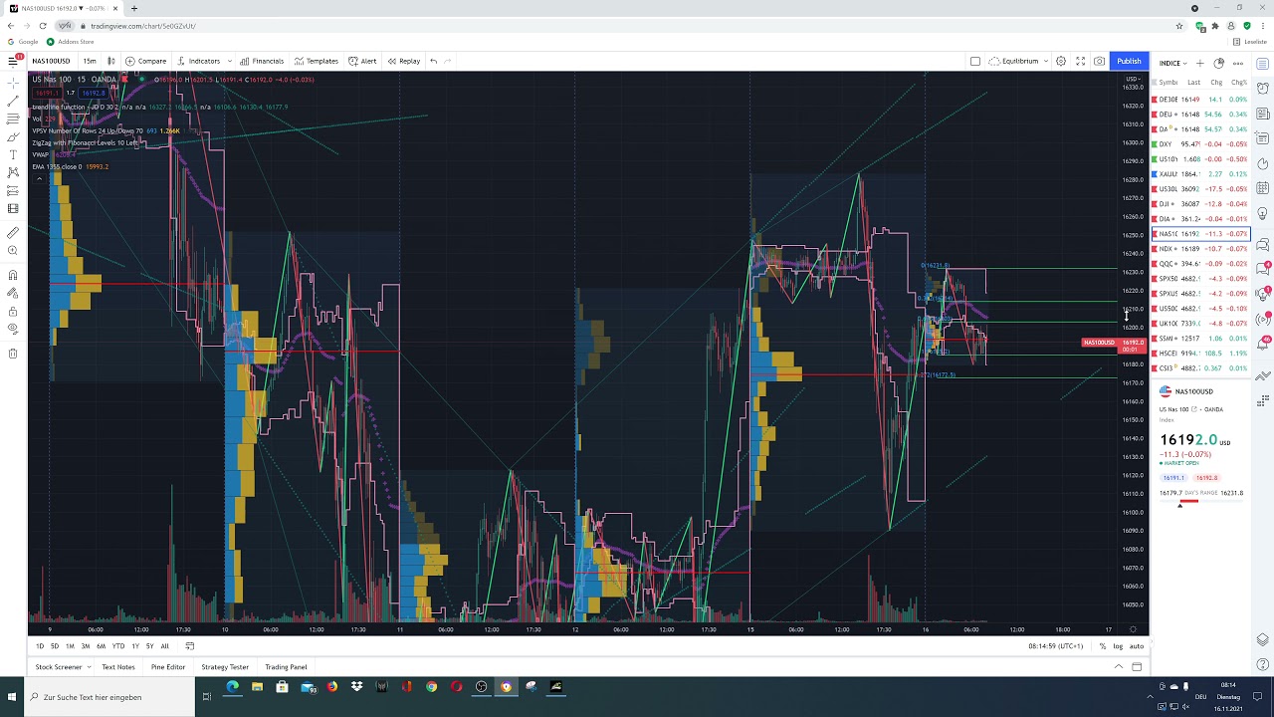1274x717 pixels.
Task: Open the Pine Editor tab
Action: [x=168, y=667]
